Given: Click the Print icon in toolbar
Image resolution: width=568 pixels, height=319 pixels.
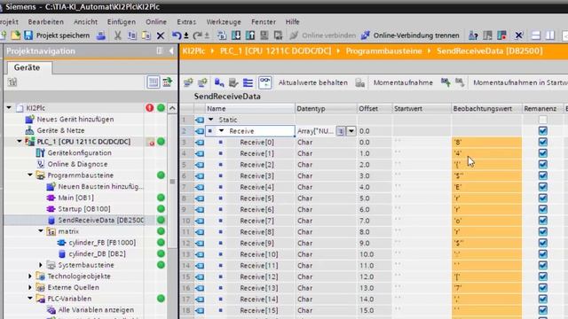Looking at the screenshot, I should coord(101,35).
